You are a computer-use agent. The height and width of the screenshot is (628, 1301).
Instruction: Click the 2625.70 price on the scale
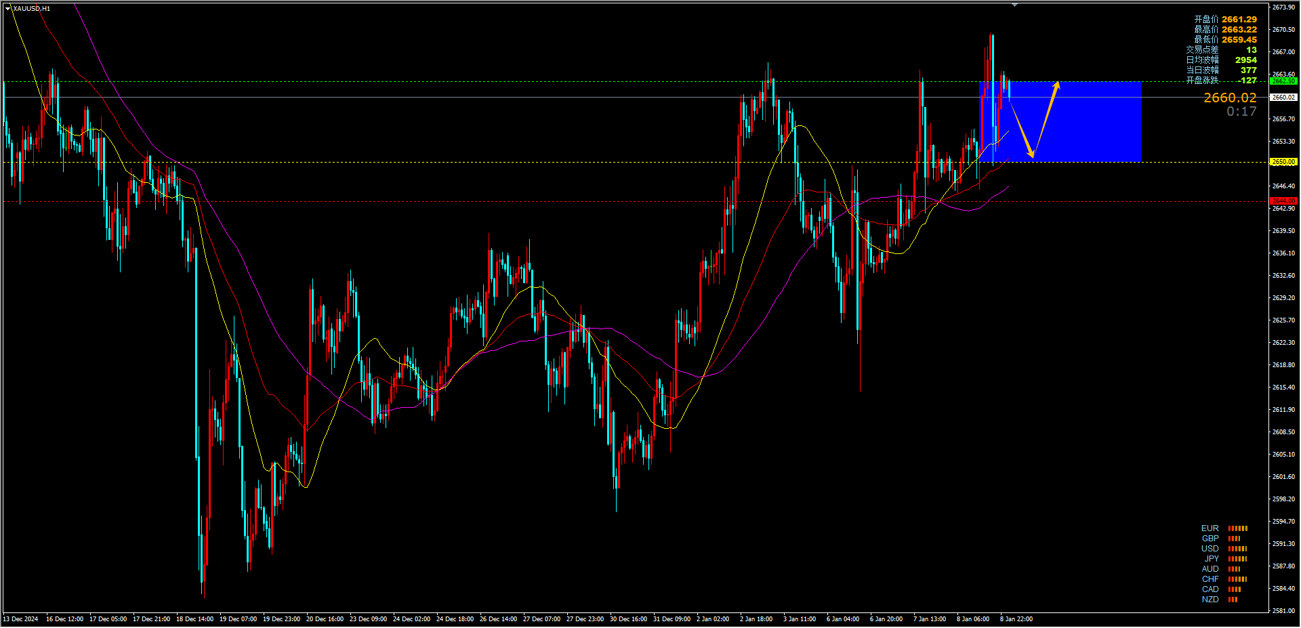pyautogui.click(x=1283, y=320)
